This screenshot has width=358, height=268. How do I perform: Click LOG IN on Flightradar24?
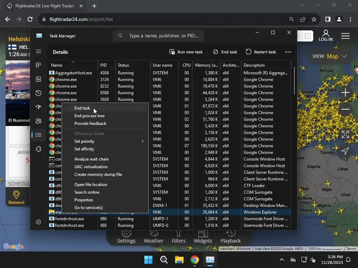[x=326, y=36]
